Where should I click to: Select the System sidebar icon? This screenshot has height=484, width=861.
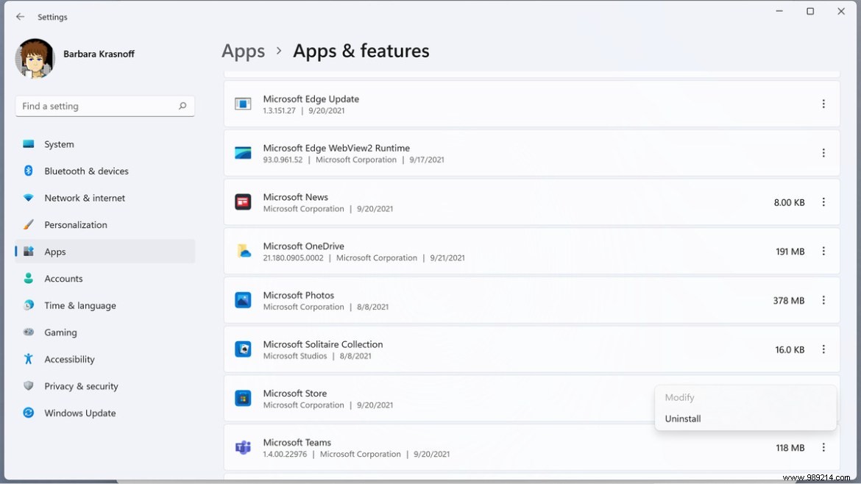[29, 144]
